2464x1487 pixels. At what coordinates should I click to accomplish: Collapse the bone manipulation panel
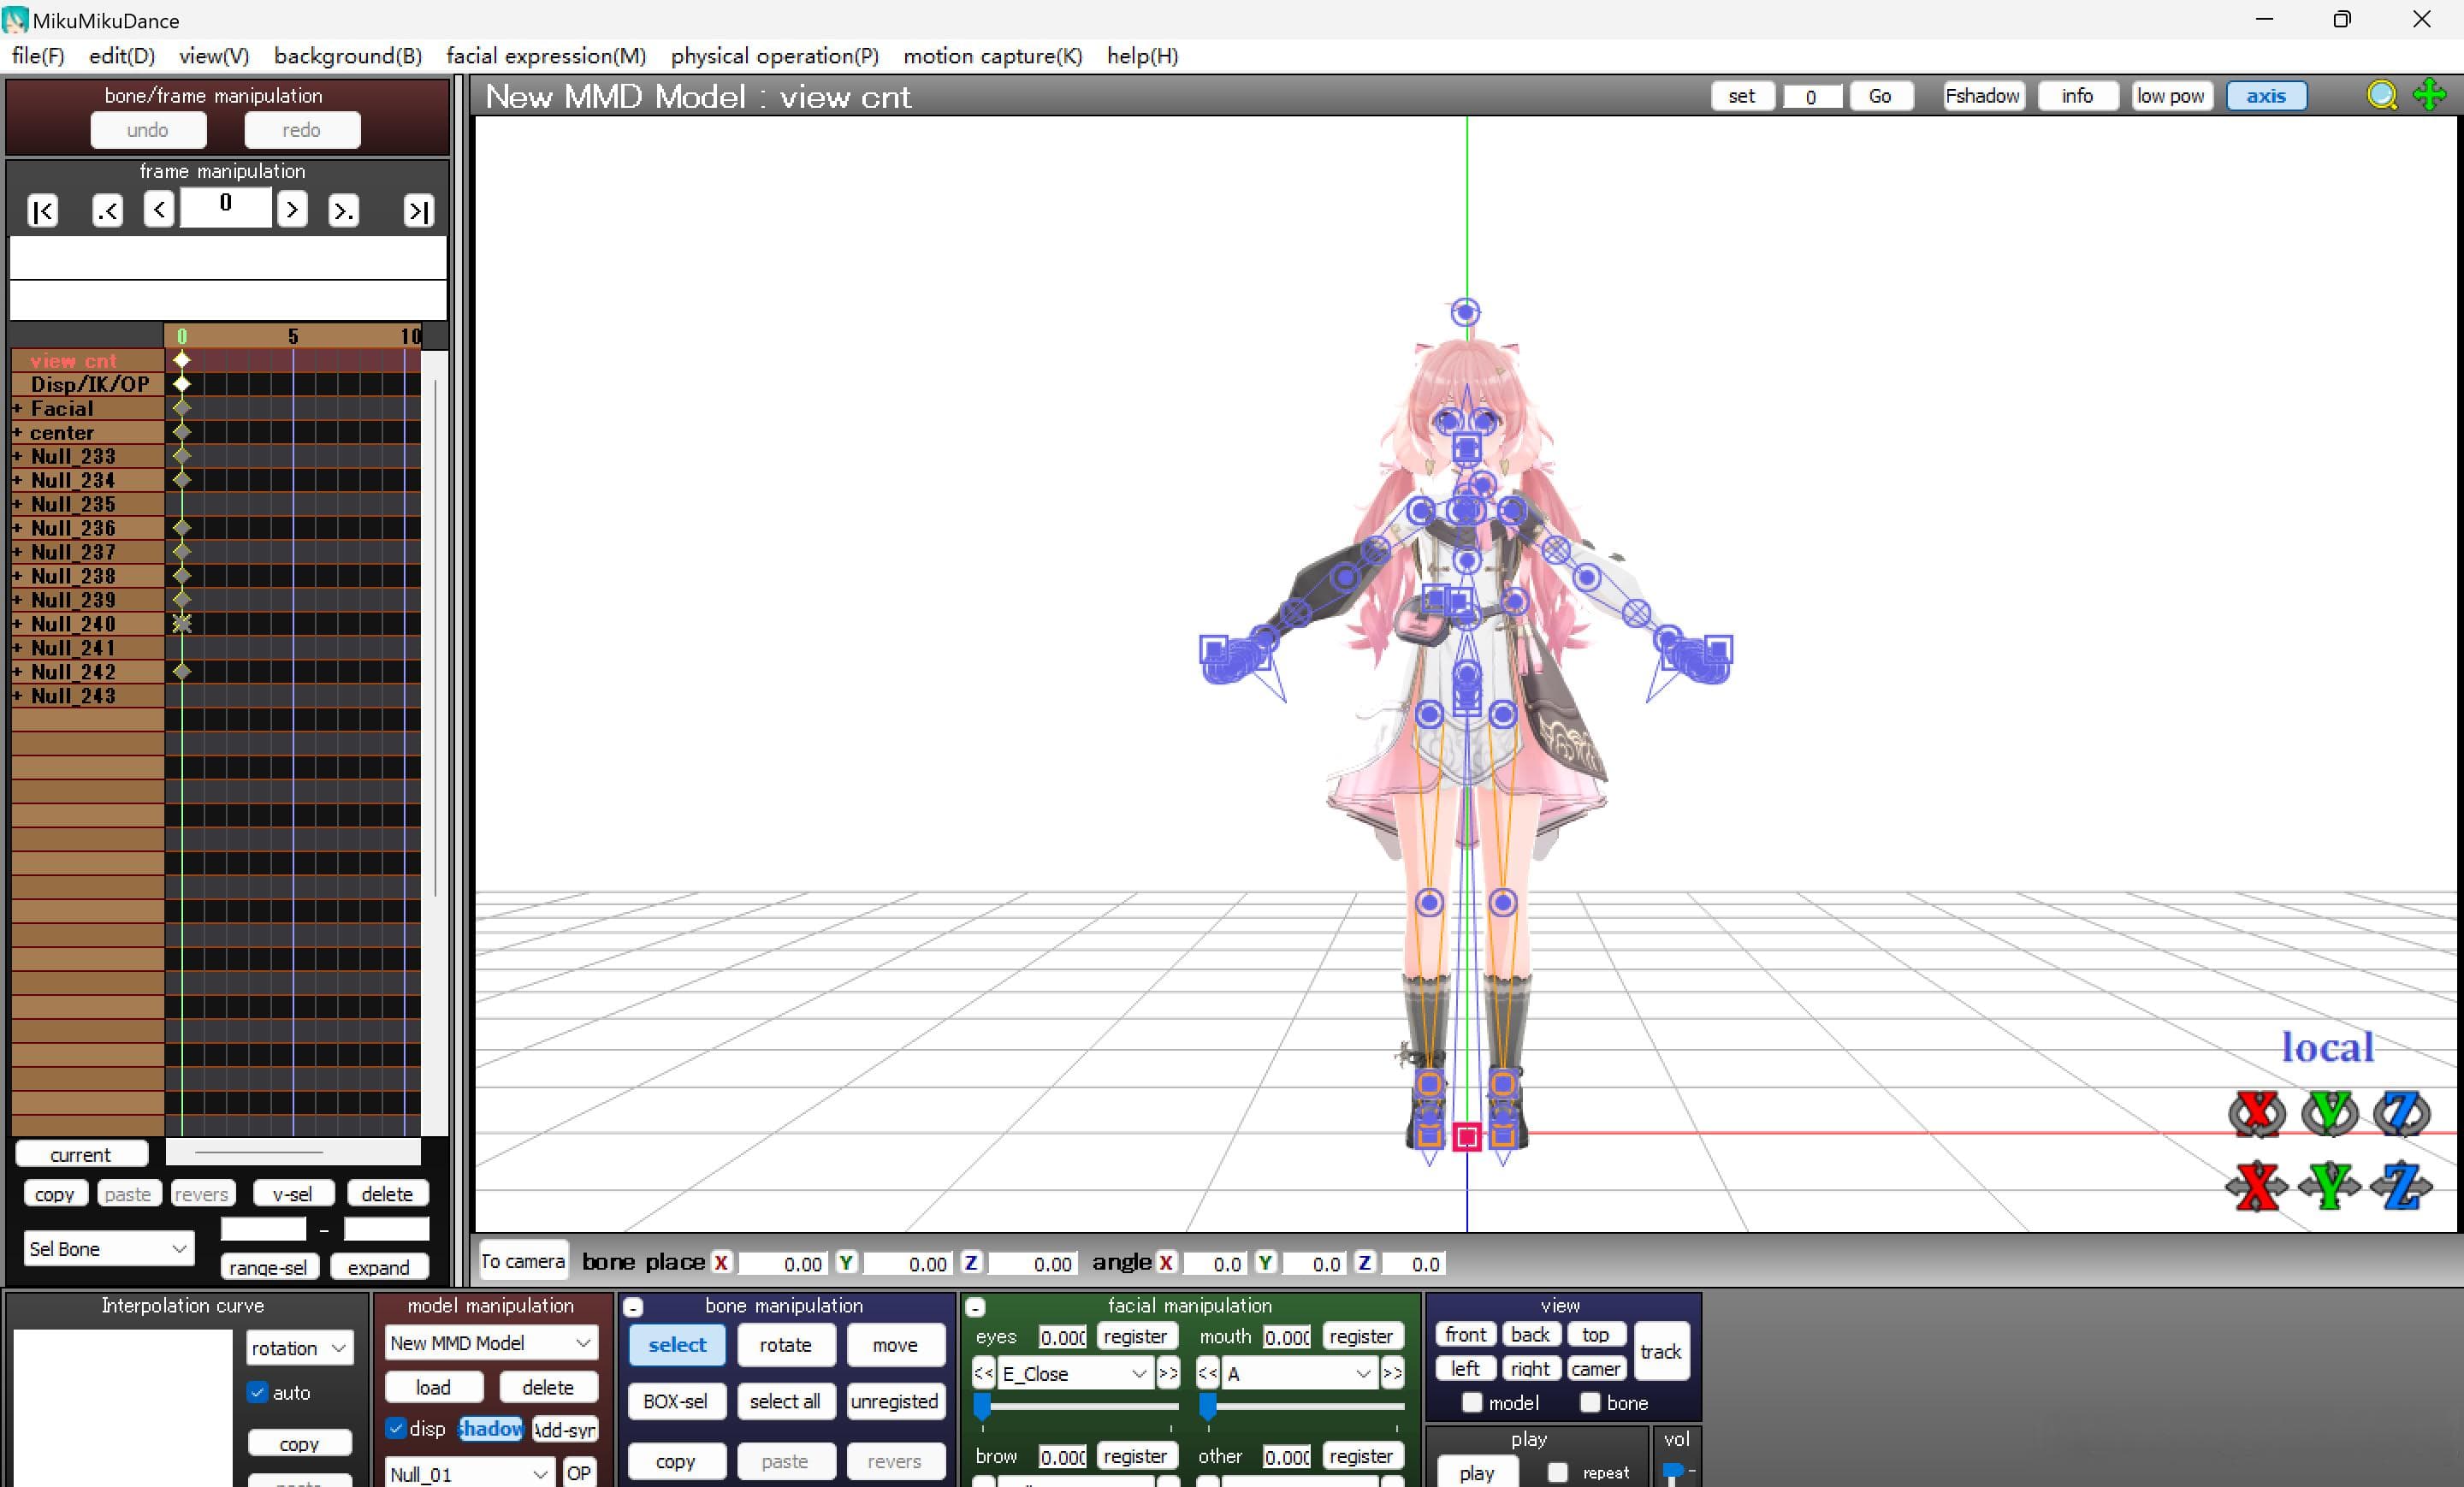coord(633,1307)
